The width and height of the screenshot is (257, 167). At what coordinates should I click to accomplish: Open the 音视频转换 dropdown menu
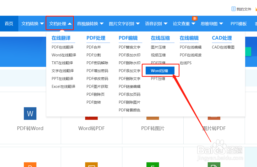pyautogui.click(x=90, y=23)
